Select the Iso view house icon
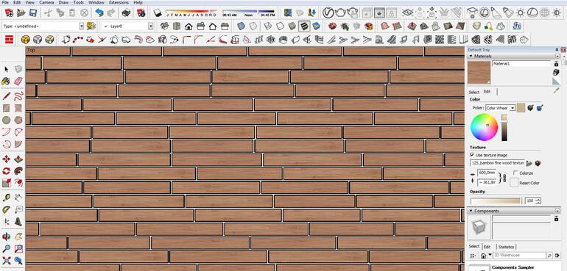The image size is (567, 271). pos(164,26)
